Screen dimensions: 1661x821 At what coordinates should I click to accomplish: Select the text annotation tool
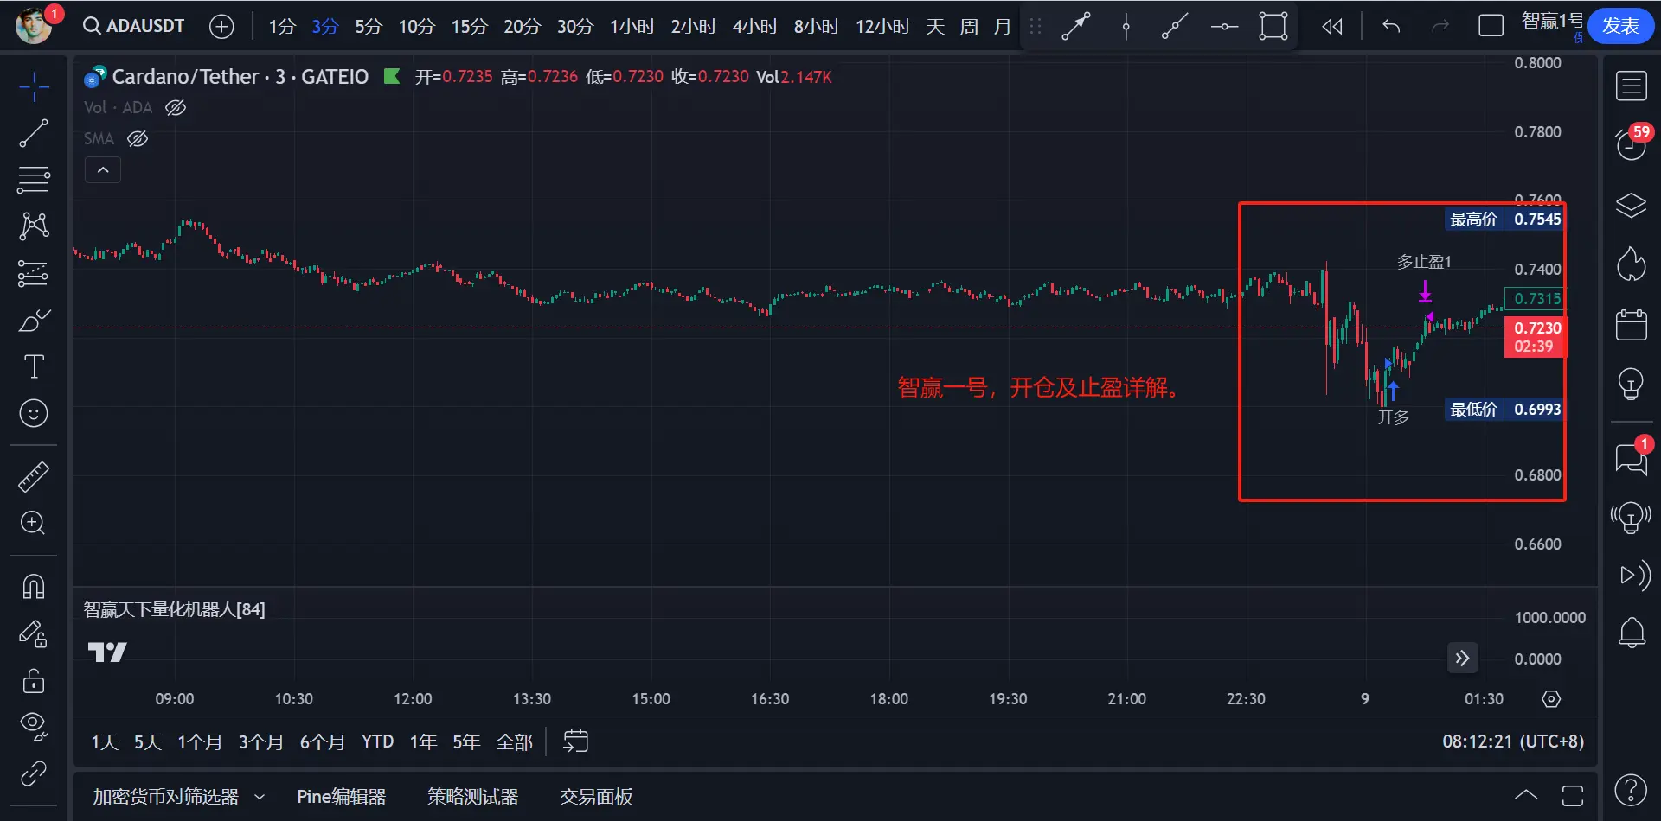click(34, 366)
